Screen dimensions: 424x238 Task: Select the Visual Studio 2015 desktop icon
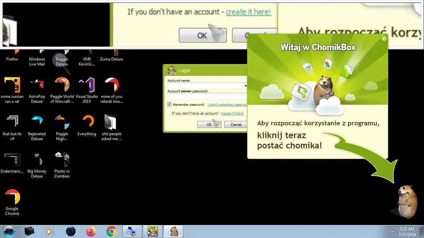[87, 90]
